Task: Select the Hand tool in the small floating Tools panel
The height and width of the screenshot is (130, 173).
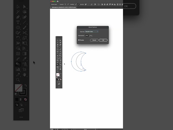Action: point(60,69)
